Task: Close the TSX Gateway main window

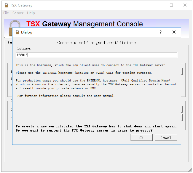Action: point(185,5)
